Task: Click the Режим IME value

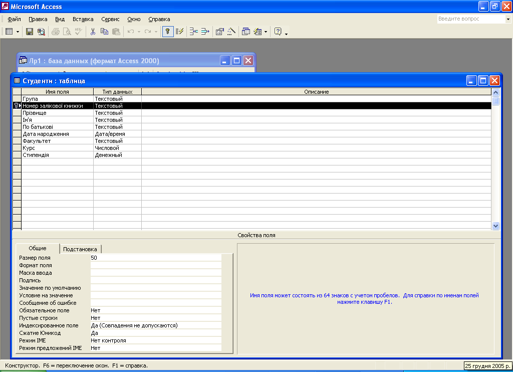Action: [x=156, y=340]
